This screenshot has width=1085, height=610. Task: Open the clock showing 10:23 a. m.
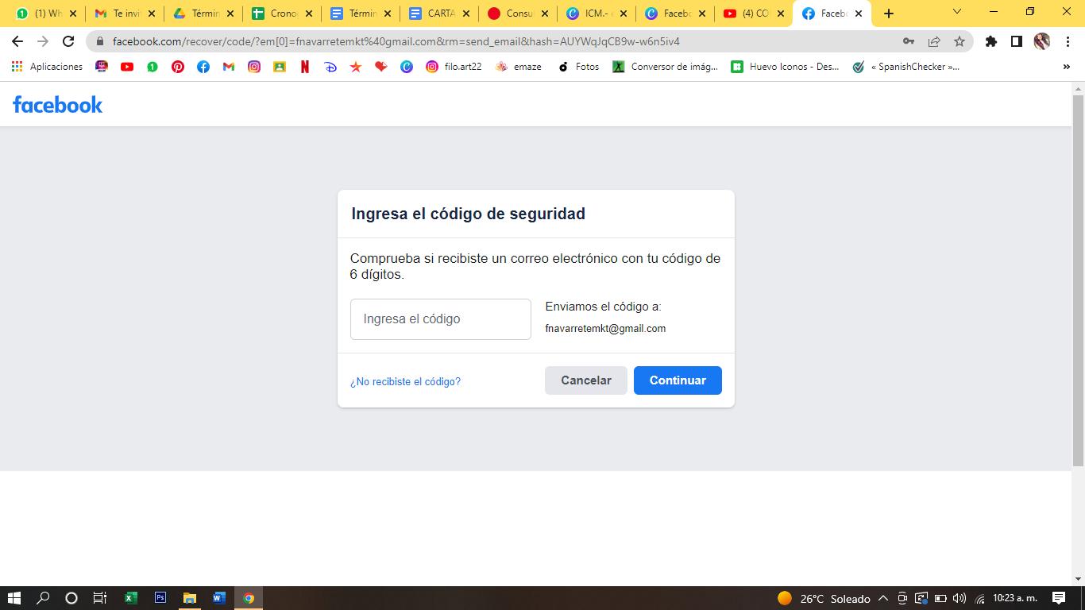point(1015,598)
